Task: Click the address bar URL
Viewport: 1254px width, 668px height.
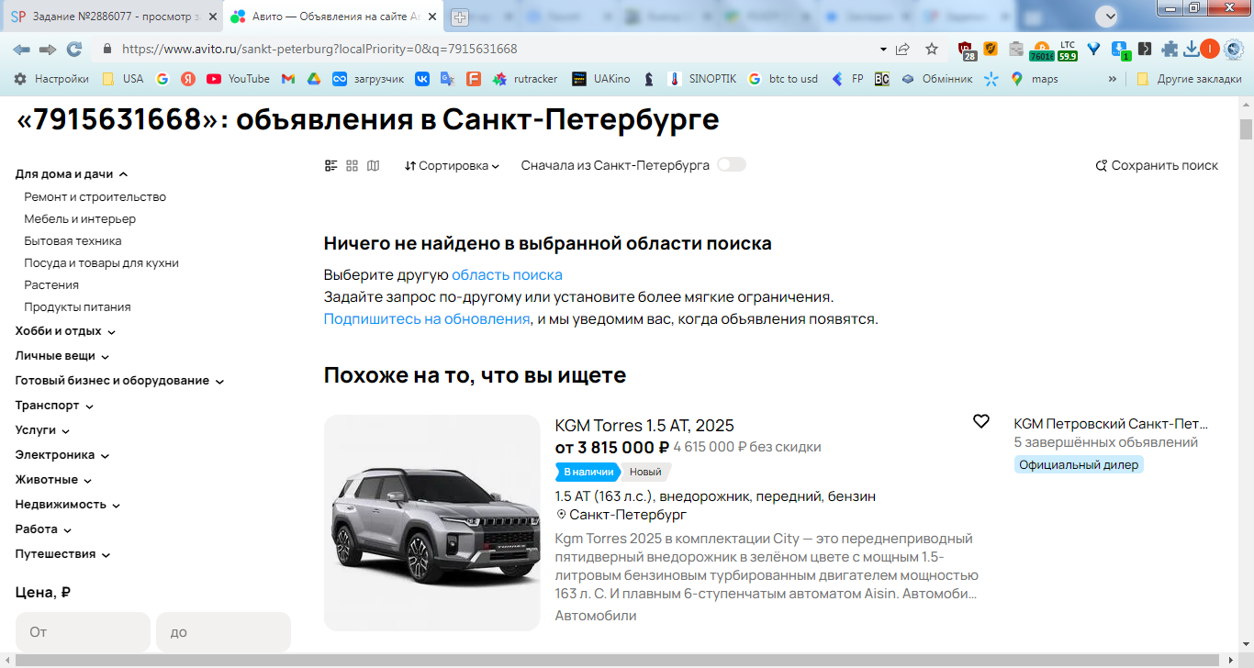Action: tap(319, 50)
